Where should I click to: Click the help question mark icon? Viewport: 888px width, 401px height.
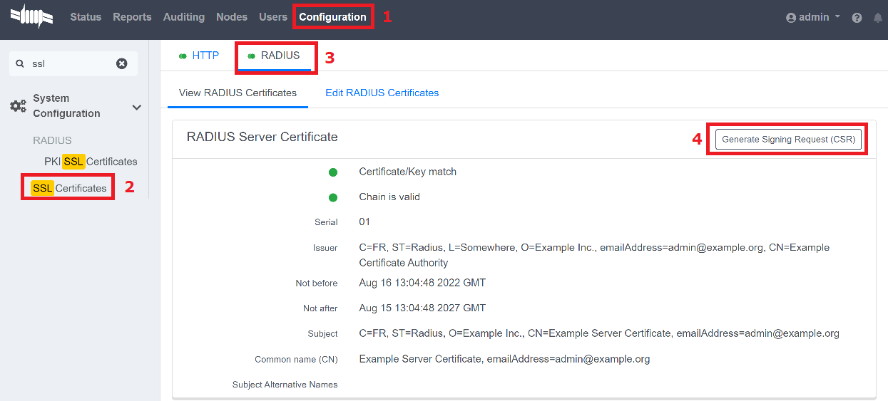tap(857, 18)
